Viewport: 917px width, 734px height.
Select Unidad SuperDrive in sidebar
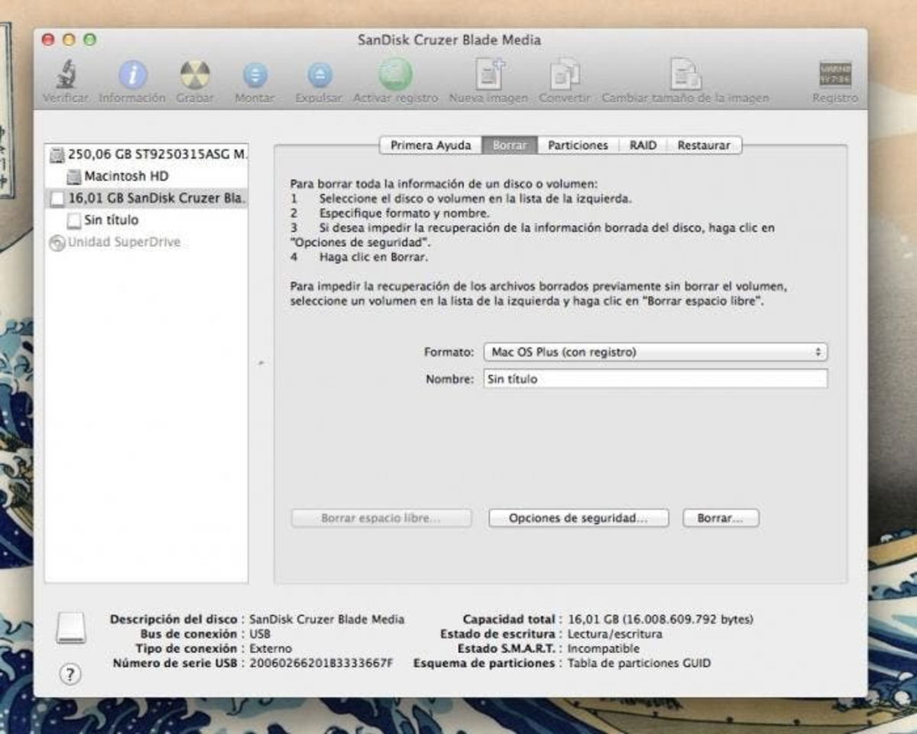pos(147,242)
